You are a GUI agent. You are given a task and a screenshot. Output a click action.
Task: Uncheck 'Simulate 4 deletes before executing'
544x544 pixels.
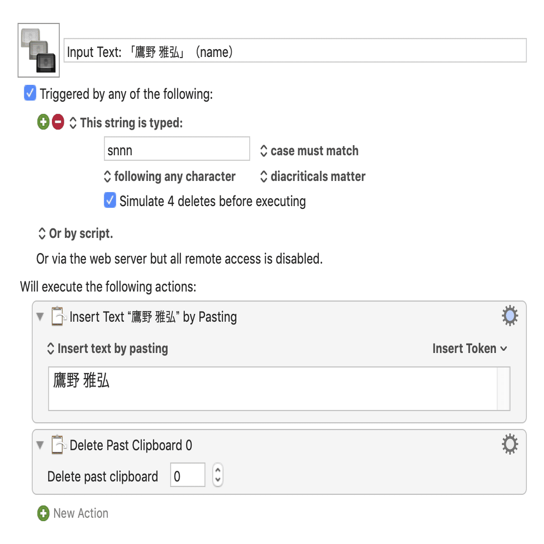110,201
